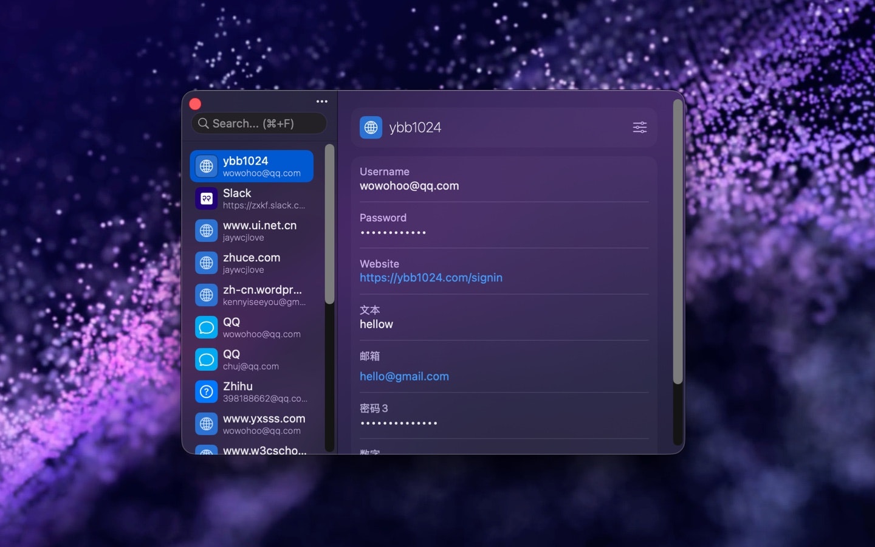The image size is (875, 547).
Task: Reveal the hidden Password field dots
Action: (393, 232)
